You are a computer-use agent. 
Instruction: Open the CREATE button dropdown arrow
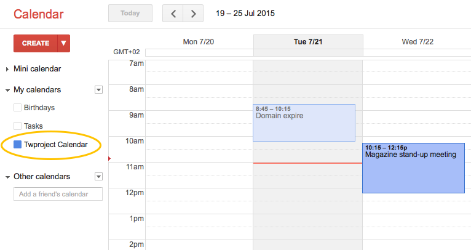pos(64,43)
